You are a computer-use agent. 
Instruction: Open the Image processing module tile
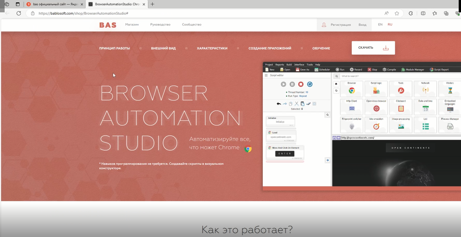(x=401, y=124)
